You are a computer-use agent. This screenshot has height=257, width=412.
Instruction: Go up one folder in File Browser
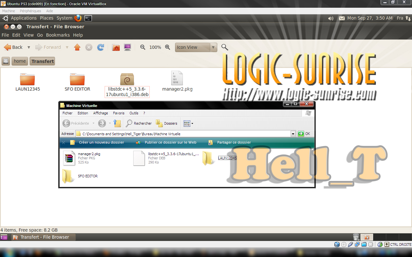(77, 47)
